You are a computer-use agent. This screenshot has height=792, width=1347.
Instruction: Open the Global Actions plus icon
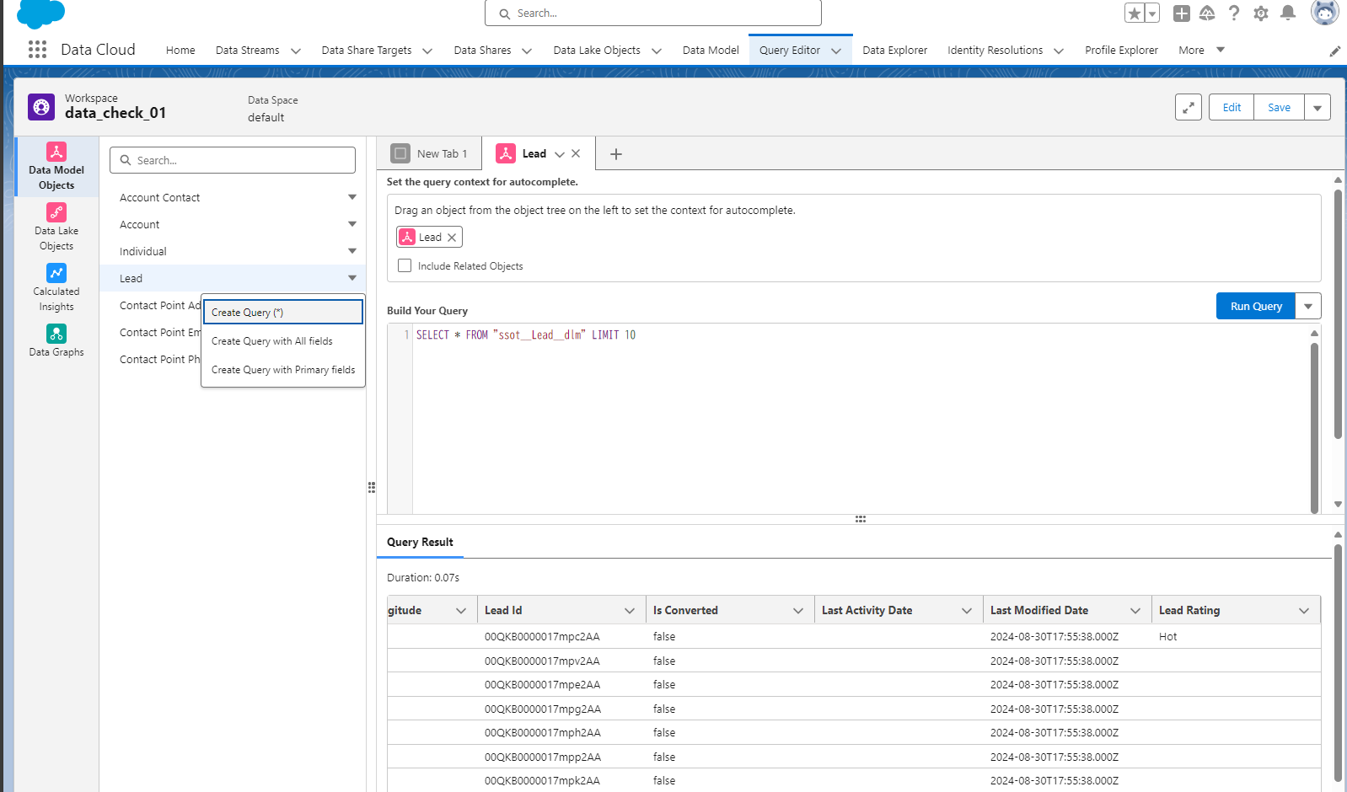click(x=1182, y=13)
